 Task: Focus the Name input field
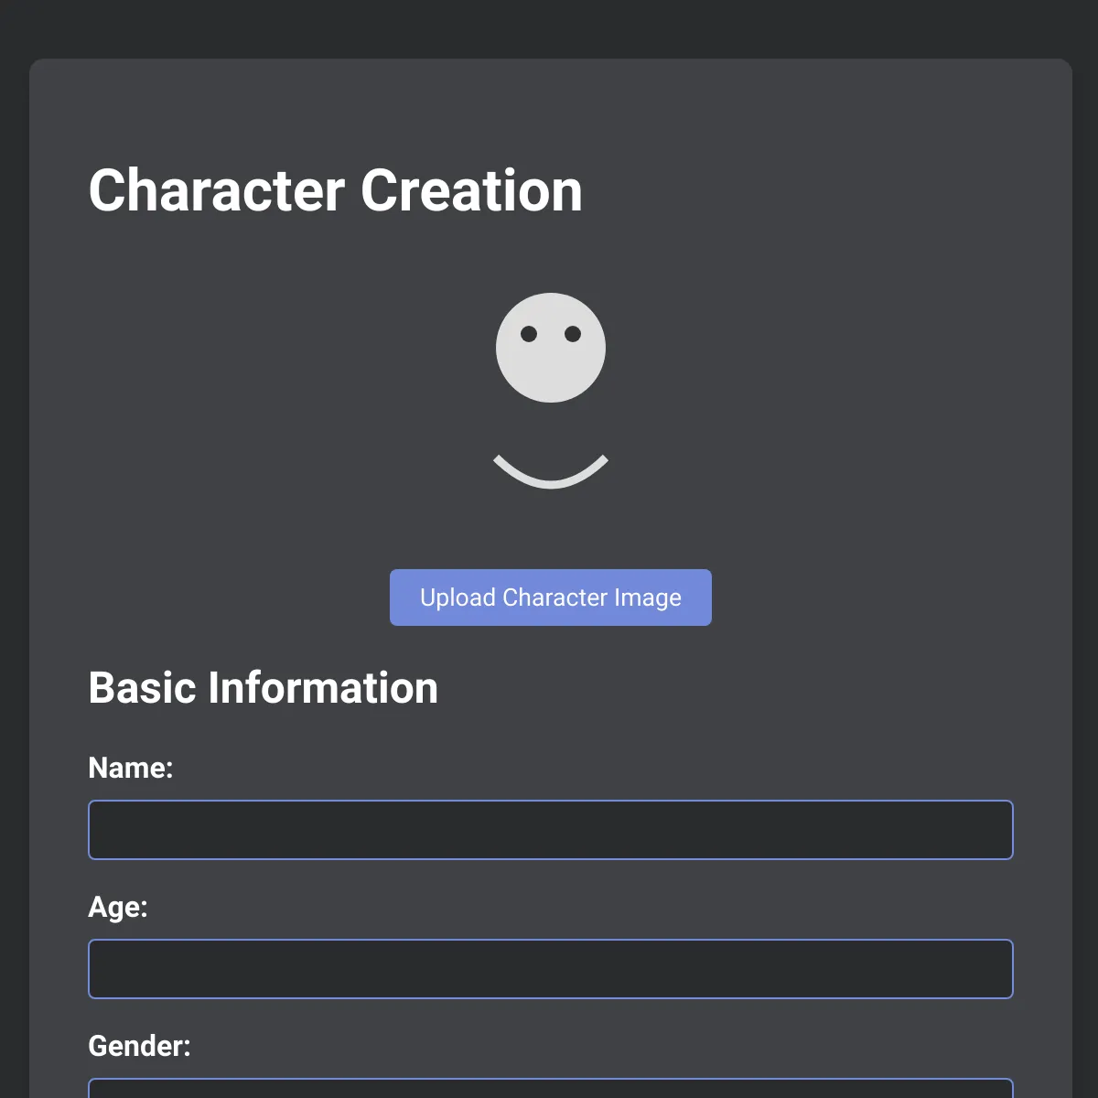coord(551,830)
